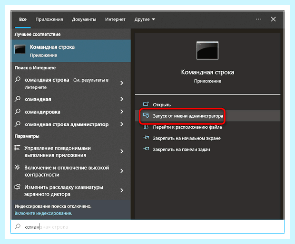
Task: Click search icon beside командная строка администратор
Action: 18,124
